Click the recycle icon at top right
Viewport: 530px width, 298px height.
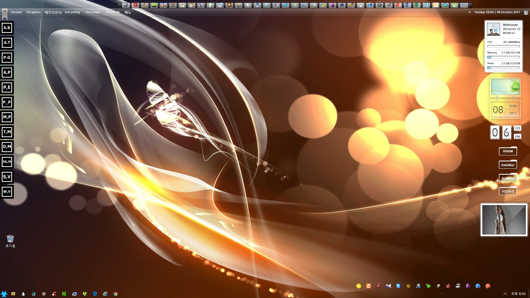[526, 12]
